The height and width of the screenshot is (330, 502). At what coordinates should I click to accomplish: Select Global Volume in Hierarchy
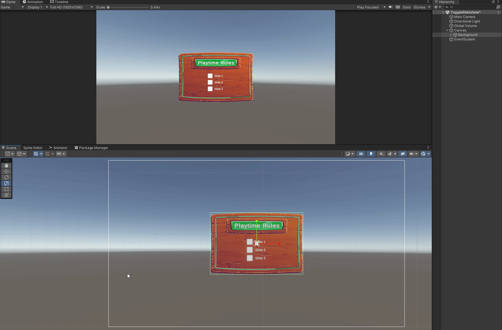coord(465,26)
